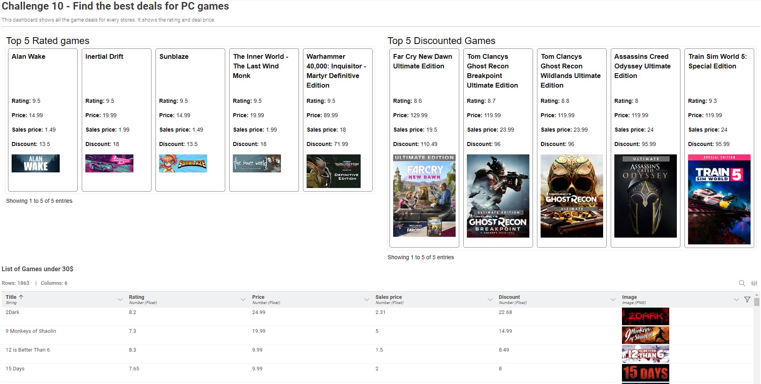Click 15 Days rating value 7.65

134,369
